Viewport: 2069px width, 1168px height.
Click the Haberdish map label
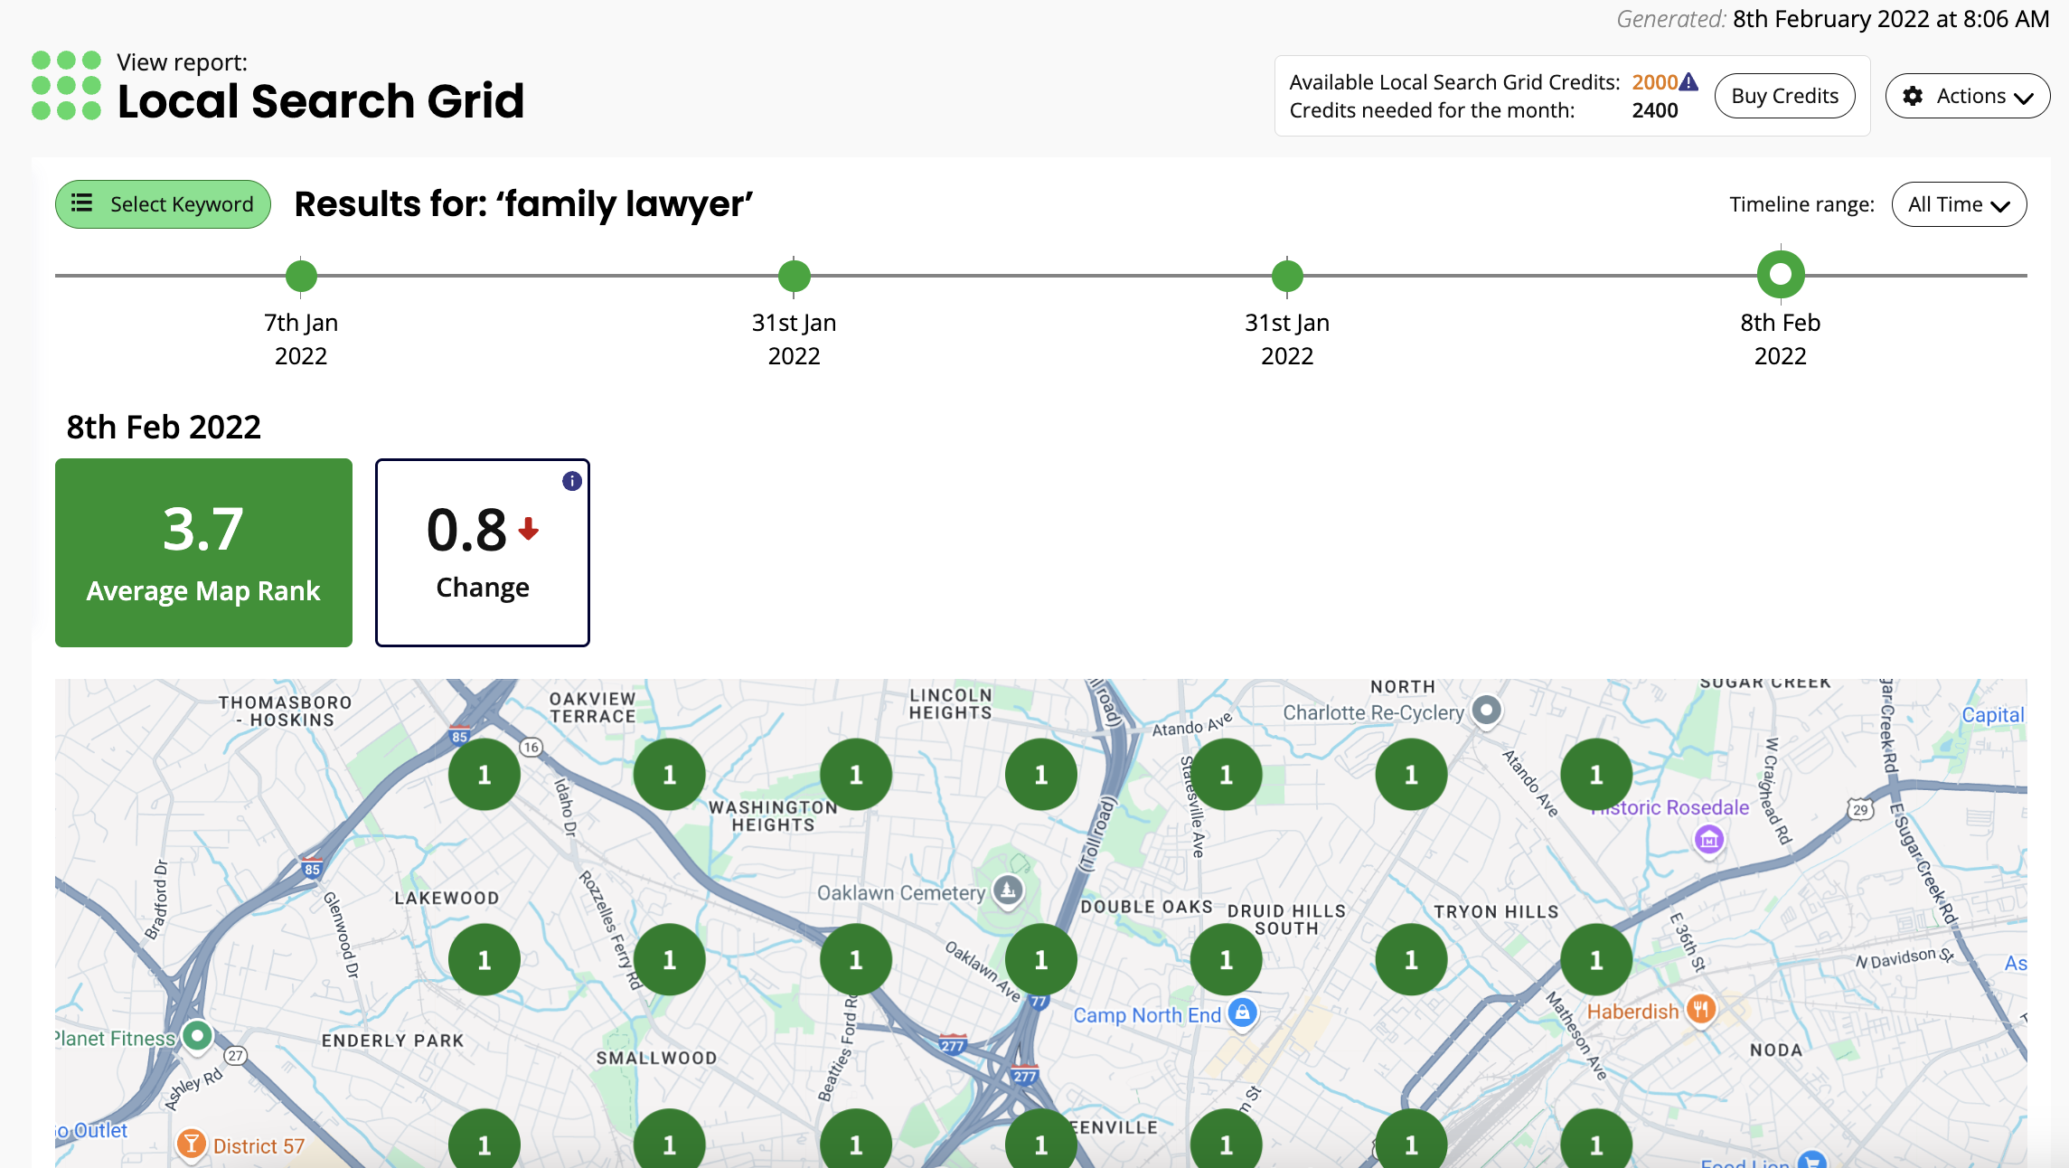coord(1632,1012)
